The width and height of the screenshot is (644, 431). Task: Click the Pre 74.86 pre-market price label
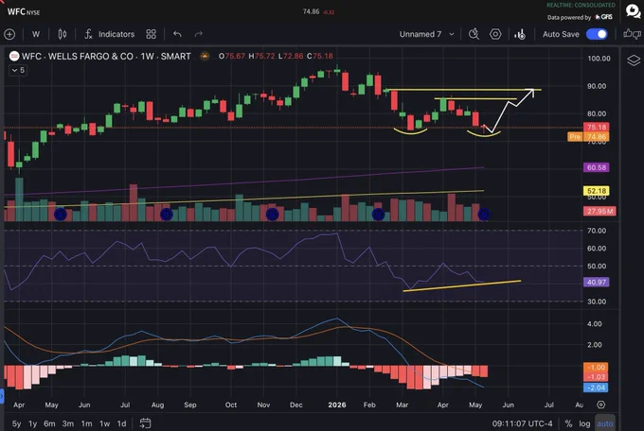click(x=588, y=137)
